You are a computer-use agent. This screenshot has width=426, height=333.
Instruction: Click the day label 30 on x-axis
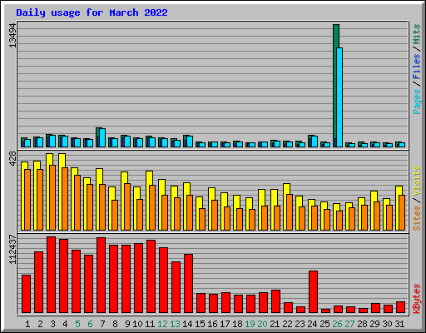pyautogui.click(x=387, y=324)
